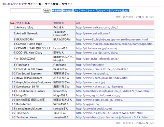
Task: Open the nsknet.or.jp/~kawase URL
Action: (100, 87)
